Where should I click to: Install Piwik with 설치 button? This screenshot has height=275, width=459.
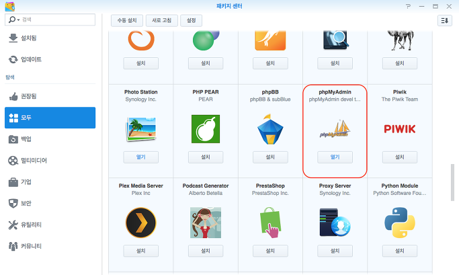coord(400,157)
